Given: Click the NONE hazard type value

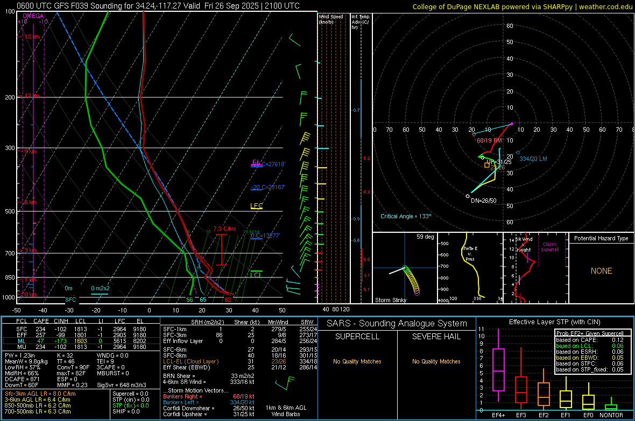Looking at the screenshot, I should [x=601, y=271].
